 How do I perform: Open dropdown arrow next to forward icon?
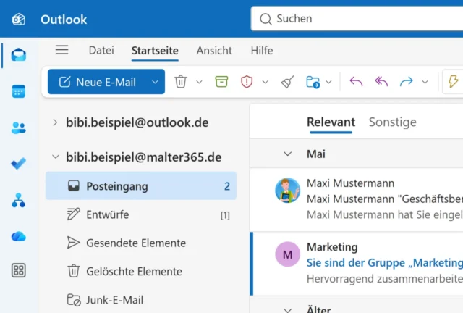point(425,82)
